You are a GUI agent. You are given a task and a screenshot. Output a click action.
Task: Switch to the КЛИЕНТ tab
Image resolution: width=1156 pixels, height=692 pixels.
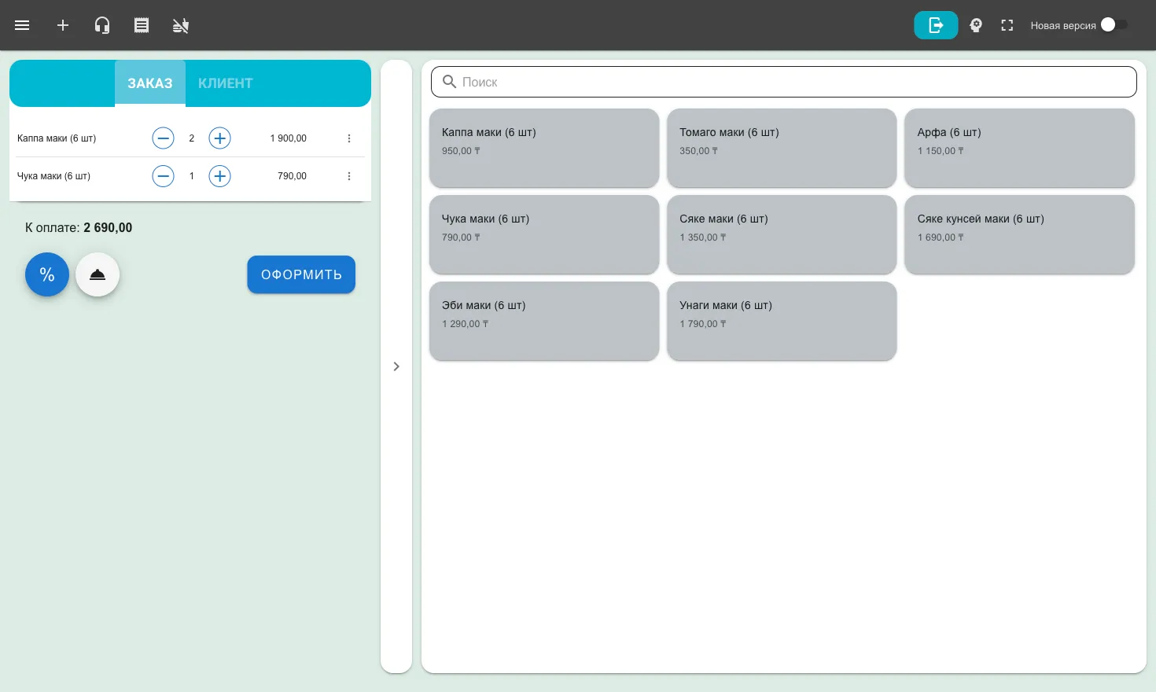(x=226, y=83)
